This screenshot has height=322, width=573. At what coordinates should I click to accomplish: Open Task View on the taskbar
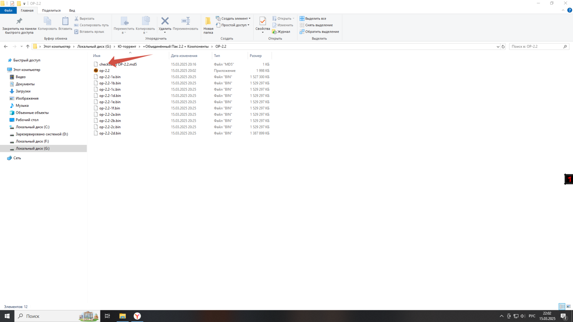[x=107, y=316]
